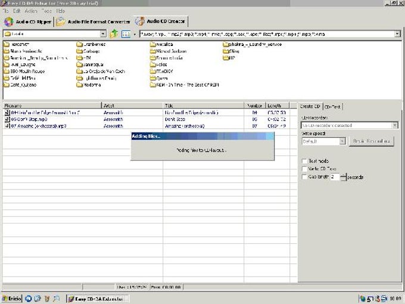Open the Edit menu
405x304 pixels.
coord(17,11)
